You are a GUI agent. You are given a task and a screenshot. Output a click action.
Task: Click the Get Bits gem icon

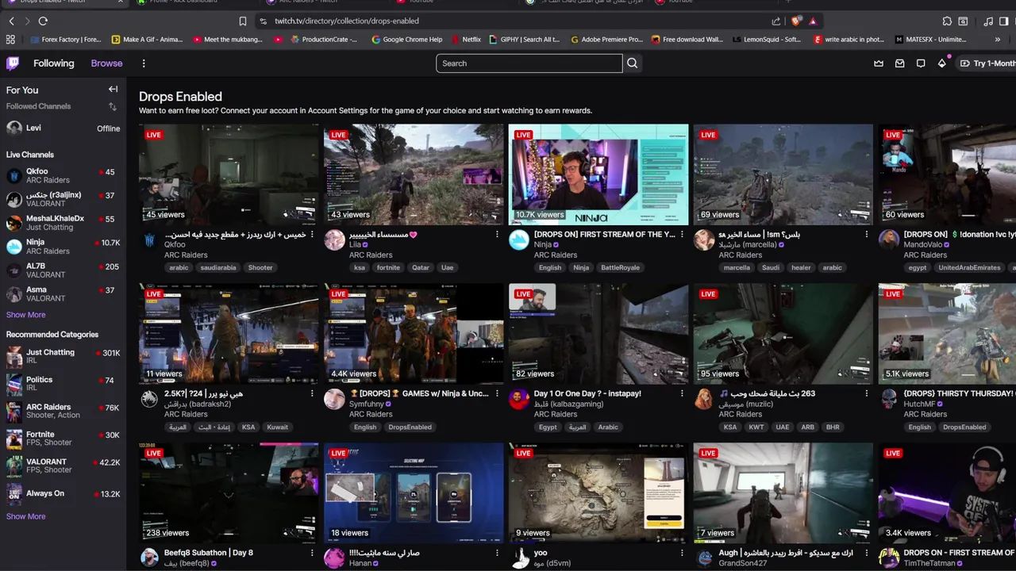(941, 63)
